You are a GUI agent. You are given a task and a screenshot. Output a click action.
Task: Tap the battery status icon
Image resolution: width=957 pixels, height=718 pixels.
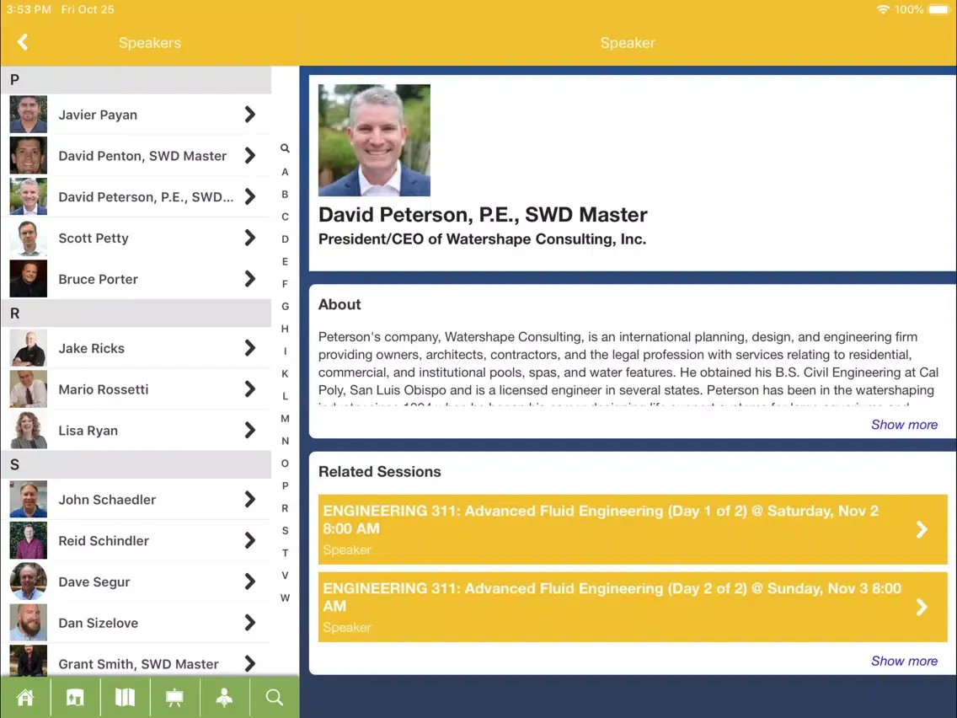click(x=938, y=9)
